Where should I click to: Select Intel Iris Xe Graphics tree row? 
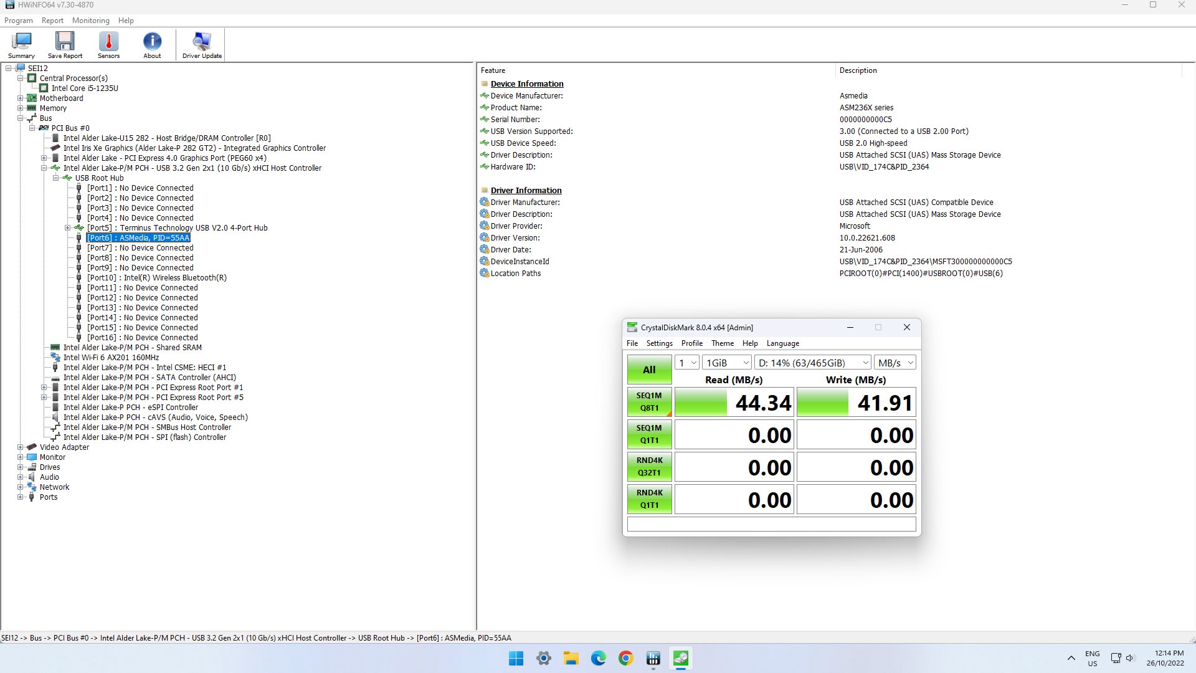pyautogui.click(x=194, y=148)
